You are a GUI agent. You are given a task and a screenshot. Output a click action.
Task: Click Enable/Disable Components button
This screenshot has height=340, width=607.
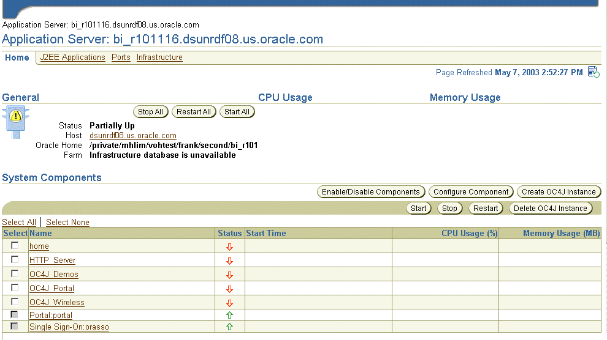(371, 192)
